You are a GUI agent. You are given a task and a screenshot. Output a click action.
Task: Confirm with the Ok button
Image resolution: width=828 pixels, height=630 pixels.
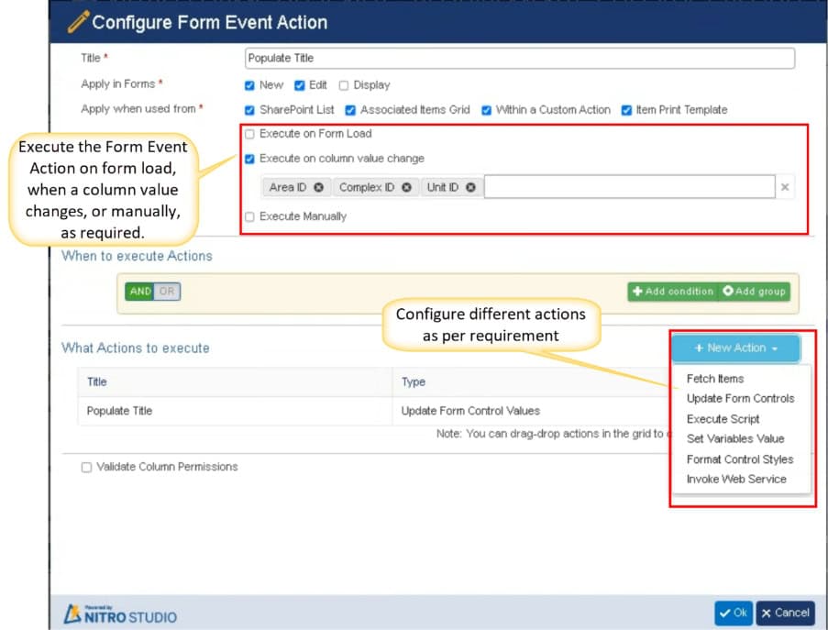pyautogui.click(x=734, y=613)
